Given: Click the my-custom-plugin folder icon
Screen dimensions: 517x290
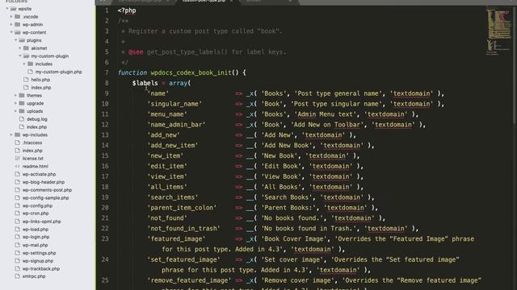Looking at the screenshot, I should [x=26, y=56].
